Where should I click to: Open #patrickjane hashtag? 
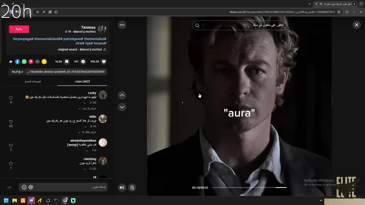point(73,39)
